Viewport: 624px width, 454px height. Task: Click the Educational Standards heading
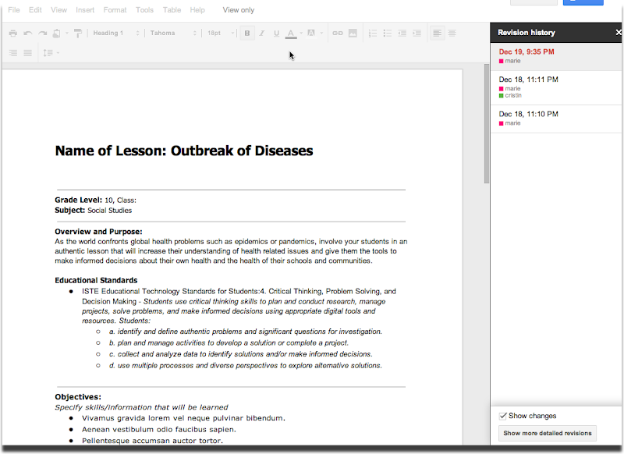click(x=96, y=280)
